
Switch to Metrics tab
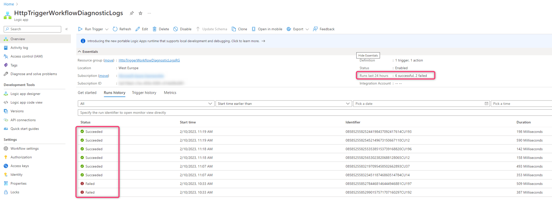coord(170,93)
